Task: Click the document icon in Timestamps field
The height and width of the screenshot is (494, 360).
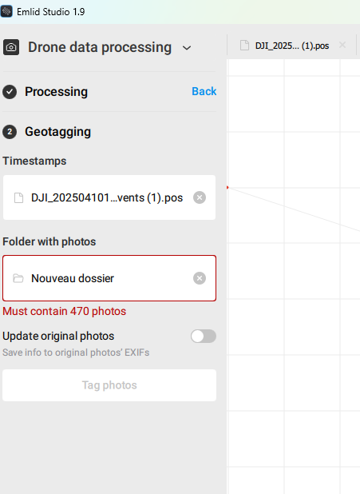Action: click(19, 198)
